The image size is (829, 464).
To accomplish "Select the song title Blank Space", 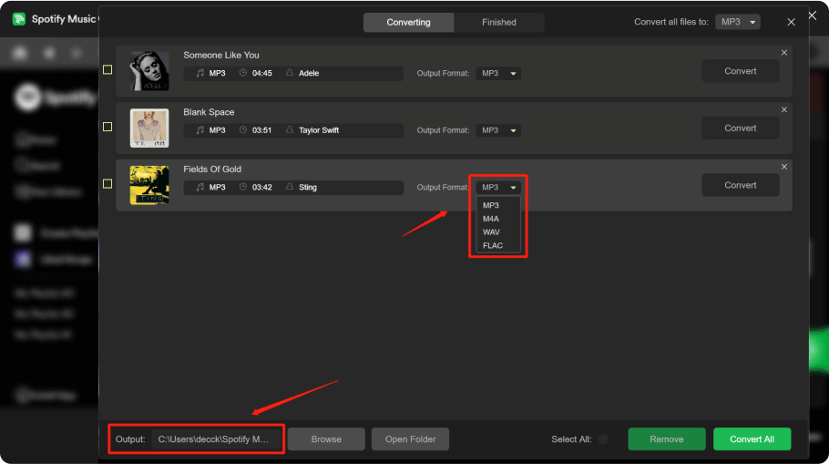I will (209, 112).
